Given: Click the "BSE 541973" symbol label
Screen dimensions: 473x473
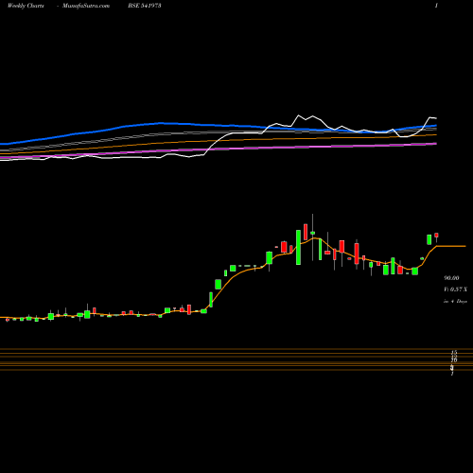Looking at the screenshot, I should coord(145,6).
